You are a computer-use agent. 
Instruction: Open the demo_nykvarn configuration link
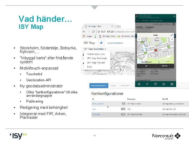tap(98, 104)
